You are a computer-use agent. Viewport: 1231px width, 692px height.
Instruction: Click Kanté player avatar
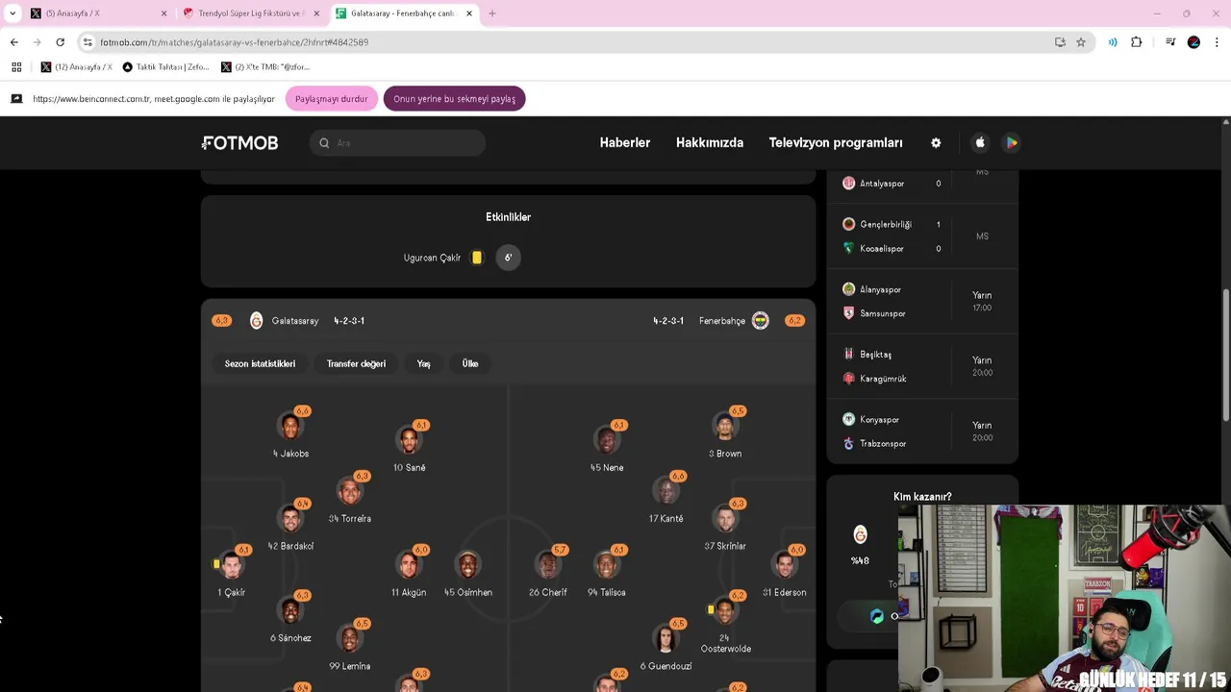coord(666,491)
